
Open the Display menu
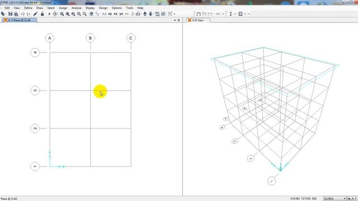point(90,8)
